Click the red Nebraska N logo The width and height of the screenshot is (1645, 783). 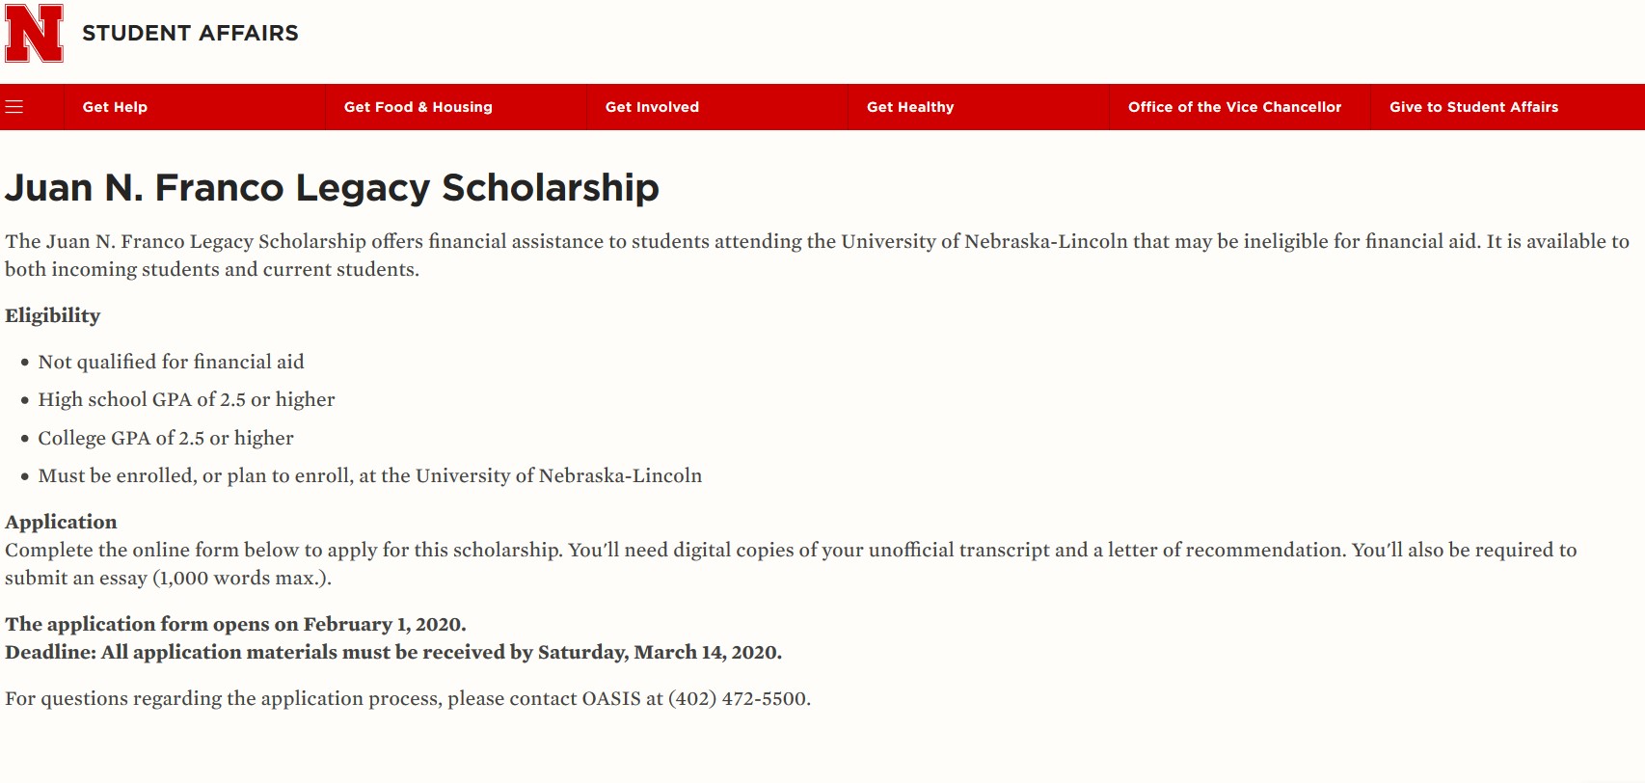tap(34, 34)
